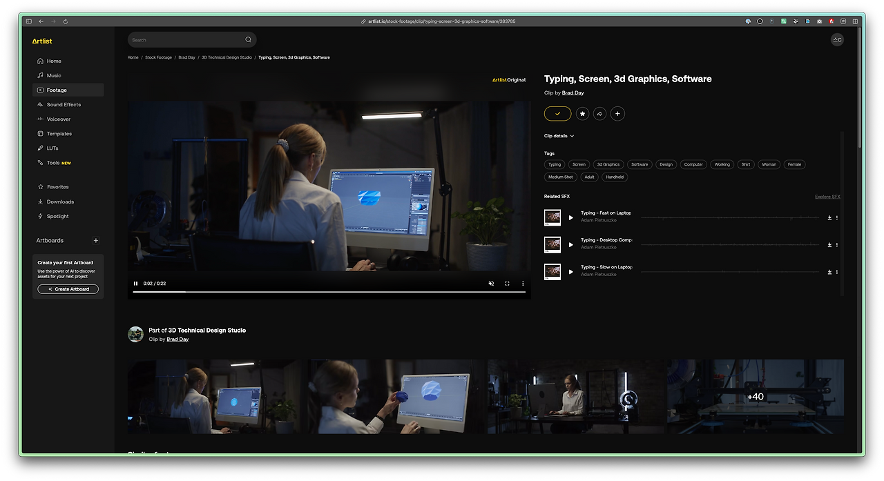Select the Handheld tag

pyautogui.click(x=615, y=177)
